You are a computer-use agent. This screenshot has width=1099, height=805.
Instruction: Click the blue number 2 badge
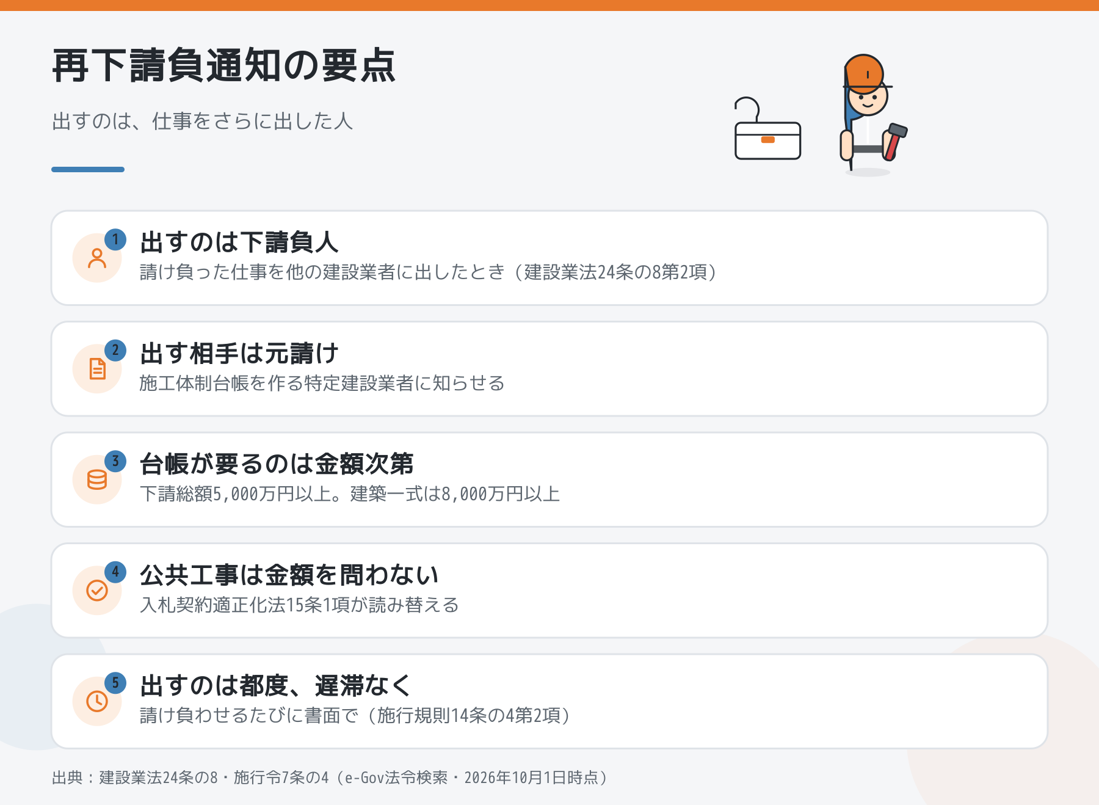coord(115,351)
